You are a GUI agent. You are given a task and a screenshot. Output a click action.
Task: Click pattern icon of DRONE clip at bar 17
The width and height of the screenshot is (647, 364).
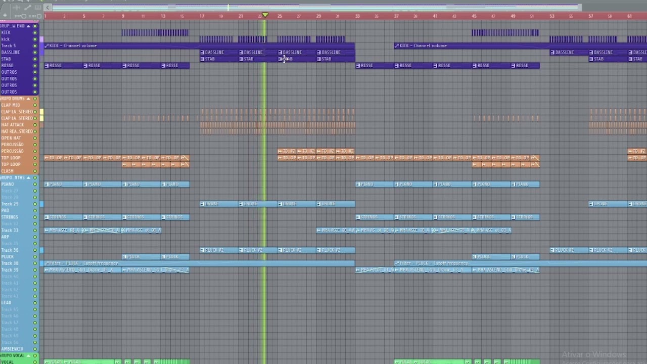[x=202, y=204]
